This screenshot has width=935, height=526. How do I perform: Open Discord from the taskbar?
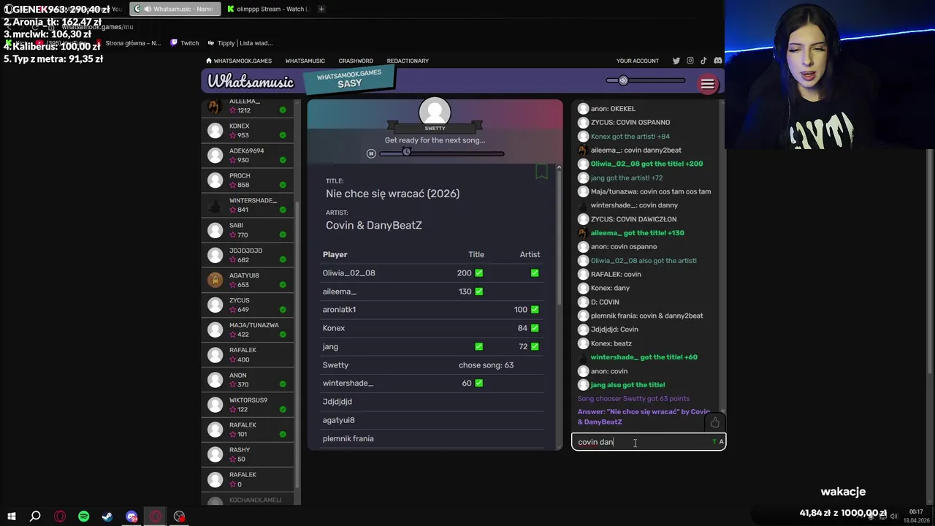131,517
